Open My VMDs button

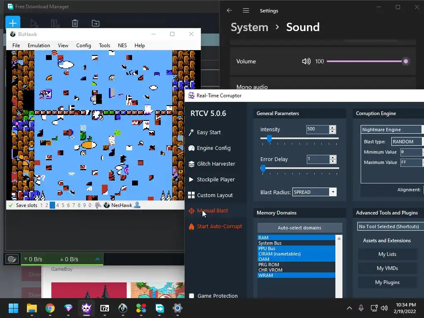click(x=387, y=268)
